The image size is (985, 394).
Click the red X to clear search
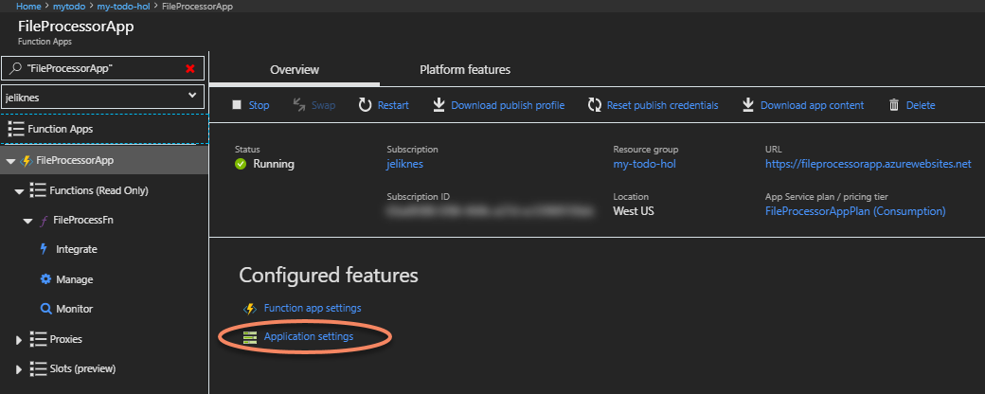pyautogui.click(x=190, y=68)
